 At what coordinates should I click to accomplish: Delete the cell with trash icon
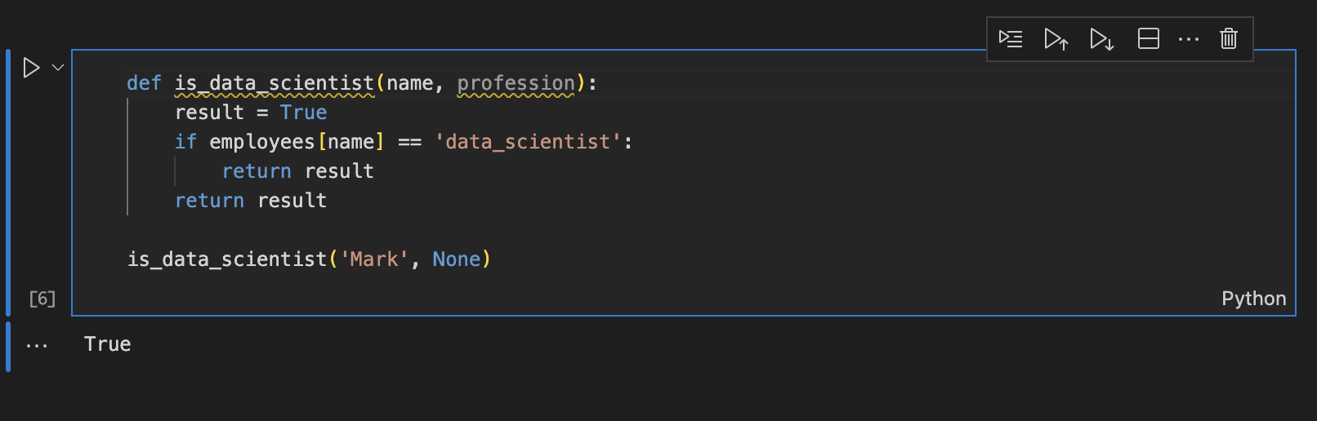1229,38
